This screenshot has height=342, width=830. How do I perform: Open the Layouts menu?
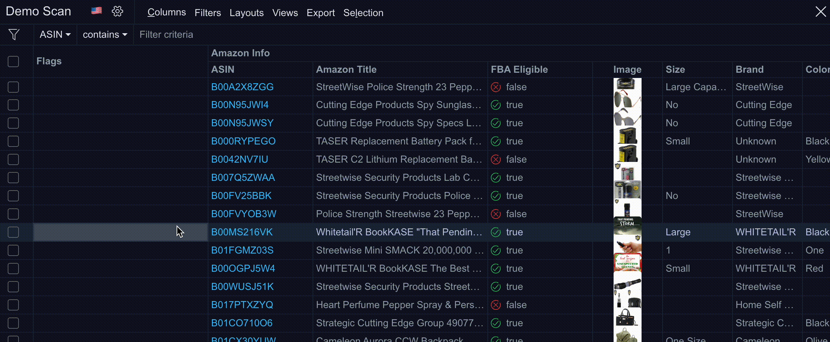click(x=246, y=13)
